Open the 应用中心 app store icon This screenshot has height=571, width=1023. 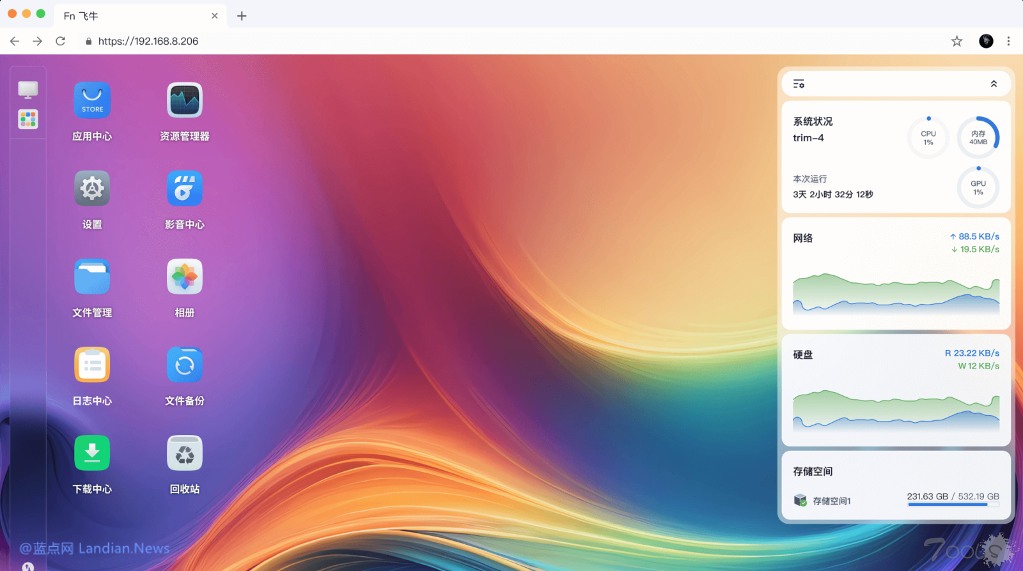click(x=92, y=100)
